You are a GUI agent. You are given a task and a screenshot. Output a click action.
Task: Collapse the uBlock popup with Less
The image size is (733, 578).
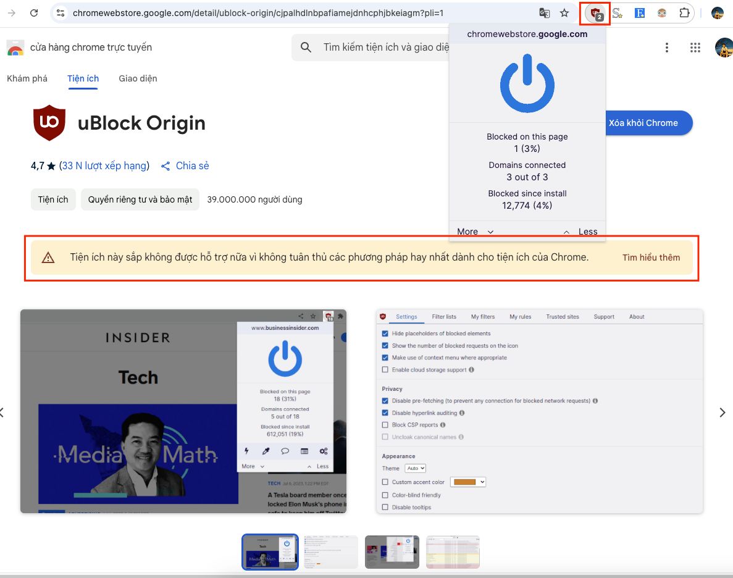580,232
